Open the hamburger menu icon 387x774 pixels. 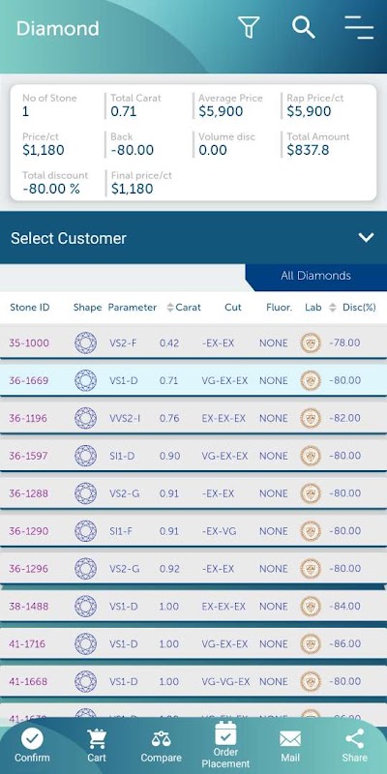pos(359,27)
